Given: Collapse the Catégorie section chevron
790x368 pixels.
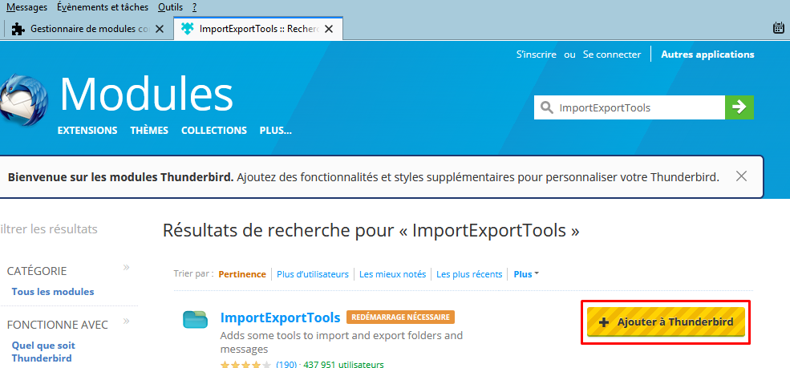Looking at the screenshot, I should point(126,268).
